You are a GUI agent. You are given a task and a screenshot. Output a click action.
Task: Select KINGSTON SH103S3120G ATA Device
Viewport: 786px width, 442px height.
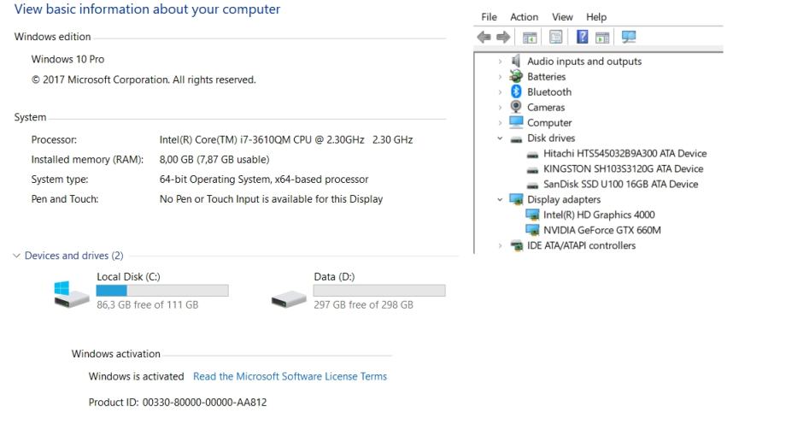tap(623, 168)
